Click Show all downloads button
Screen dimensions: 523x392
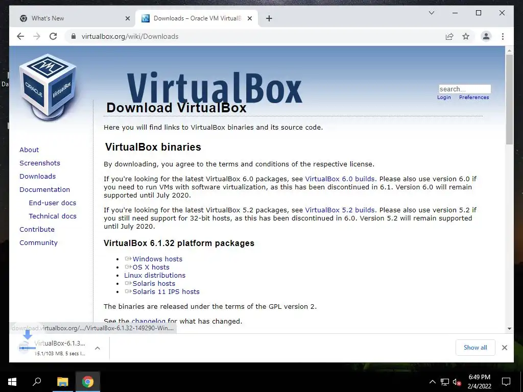476,348
